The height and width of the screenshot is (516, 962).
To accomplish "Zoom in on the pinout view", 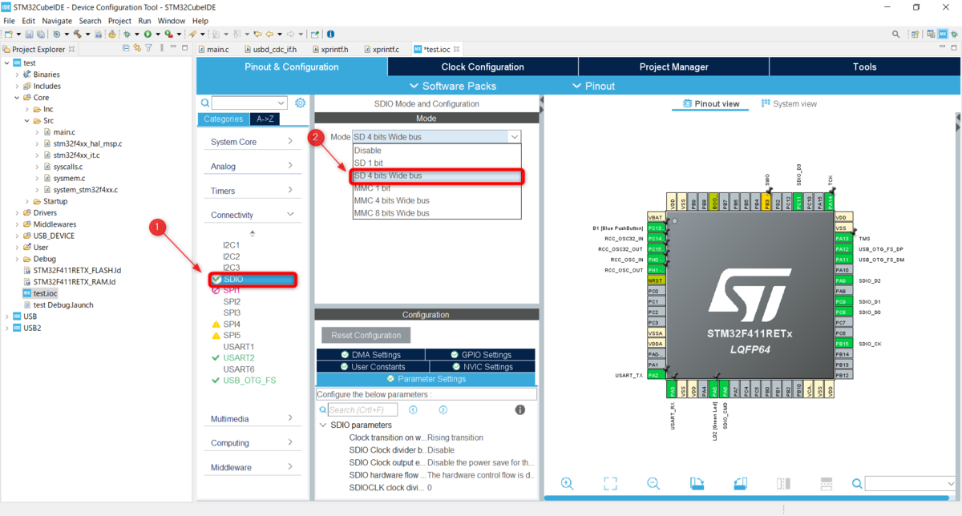I will pos(568,483).
